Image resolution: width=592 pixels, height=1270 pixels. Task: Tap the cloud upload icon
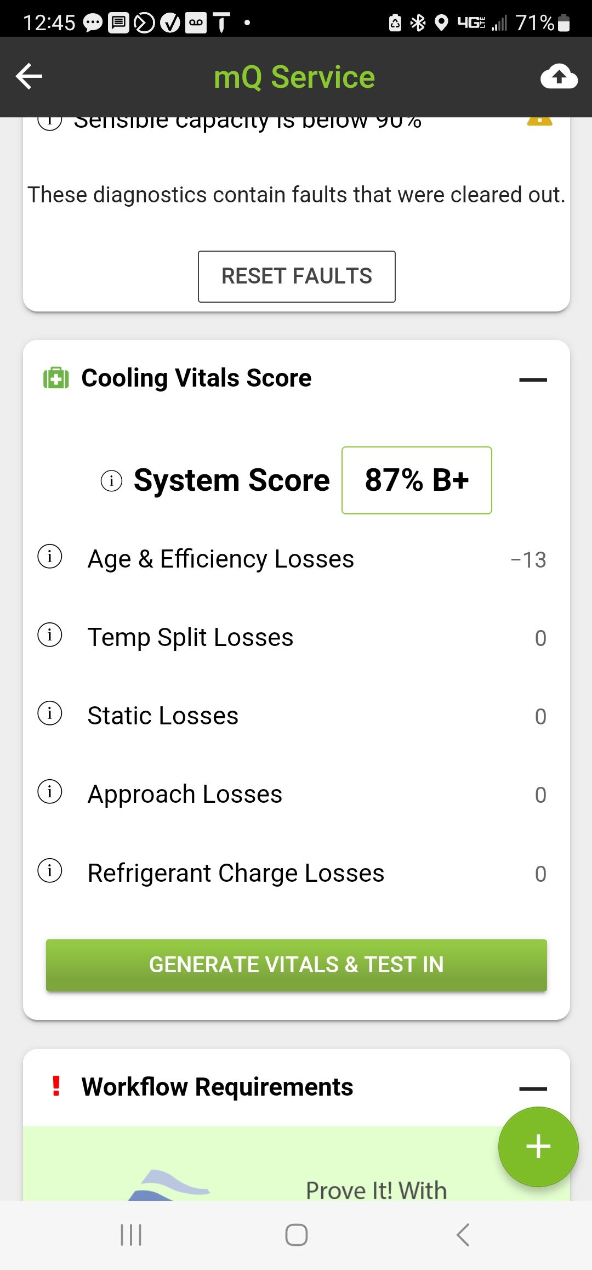click(x=559, y=76)
